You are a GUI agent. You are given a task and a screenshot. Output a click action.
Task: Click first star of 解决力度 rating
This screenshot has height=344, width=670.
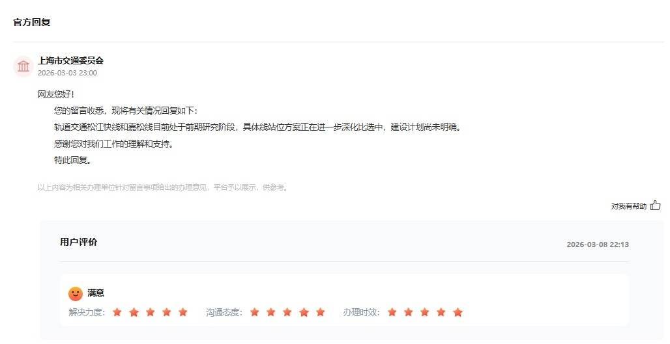tap(117, 312)
